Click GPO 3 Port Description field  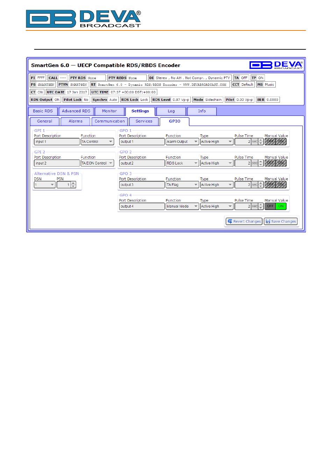tap(142, 185)
